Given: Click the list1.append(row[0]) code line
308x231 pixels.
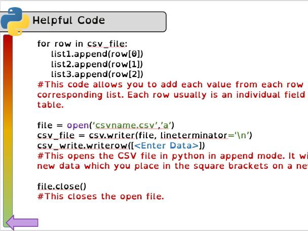Looking at the screenshot, I should (x=97, y=54).
